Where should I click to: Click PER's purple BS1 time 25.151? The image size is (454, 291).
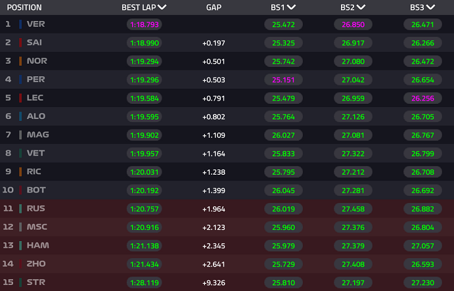click(x=283, y=80)
